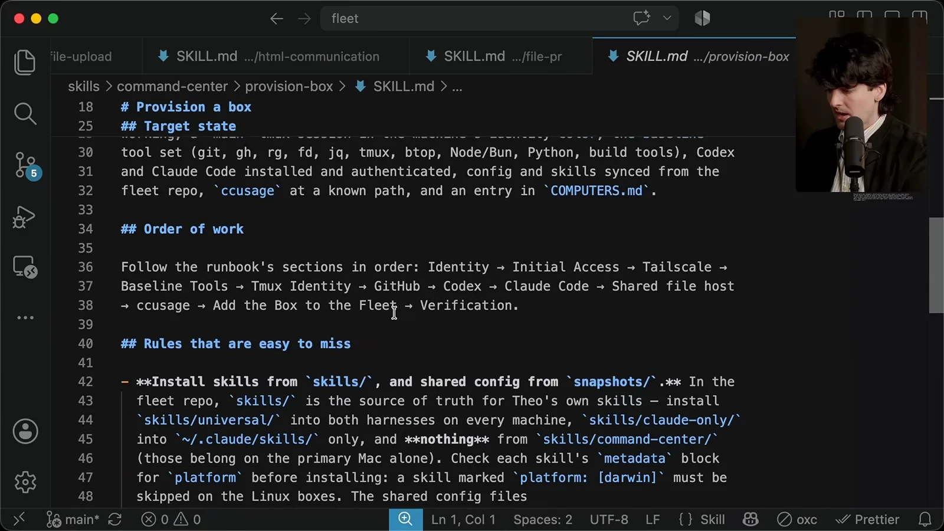This screenshot has width=944, height=531.
Task: Open the Explorer view in activity bar
Action: coord(25,63)
